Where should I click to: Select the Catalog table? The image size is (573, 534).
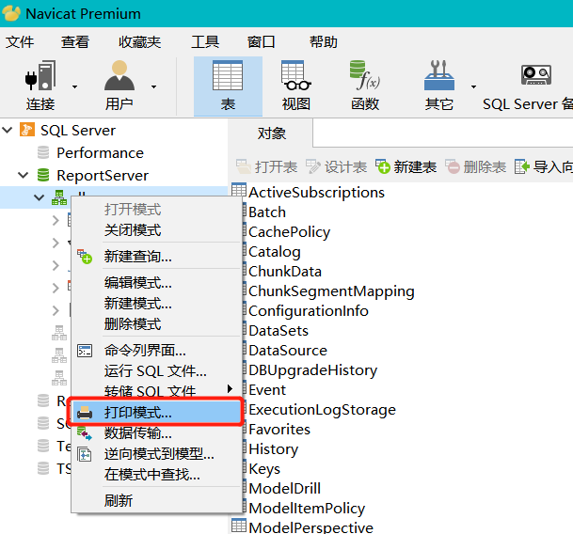[275, 252]
